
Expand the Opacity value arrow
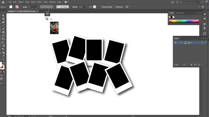[87, 7]
